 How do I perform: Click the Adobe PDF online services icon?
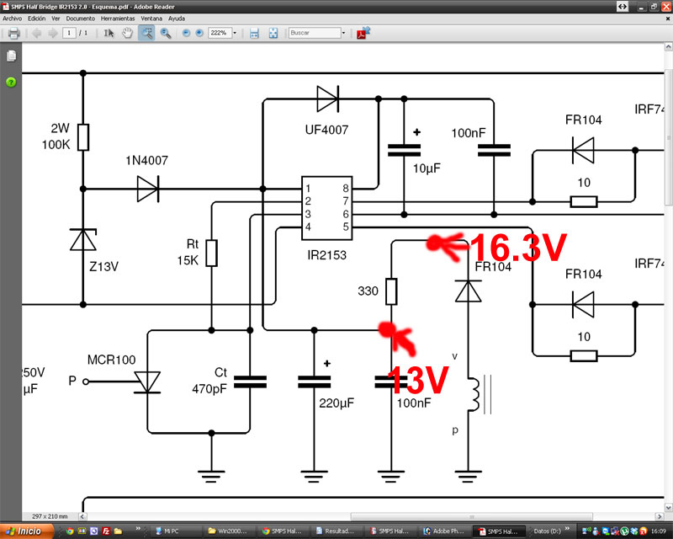[364, 33]
